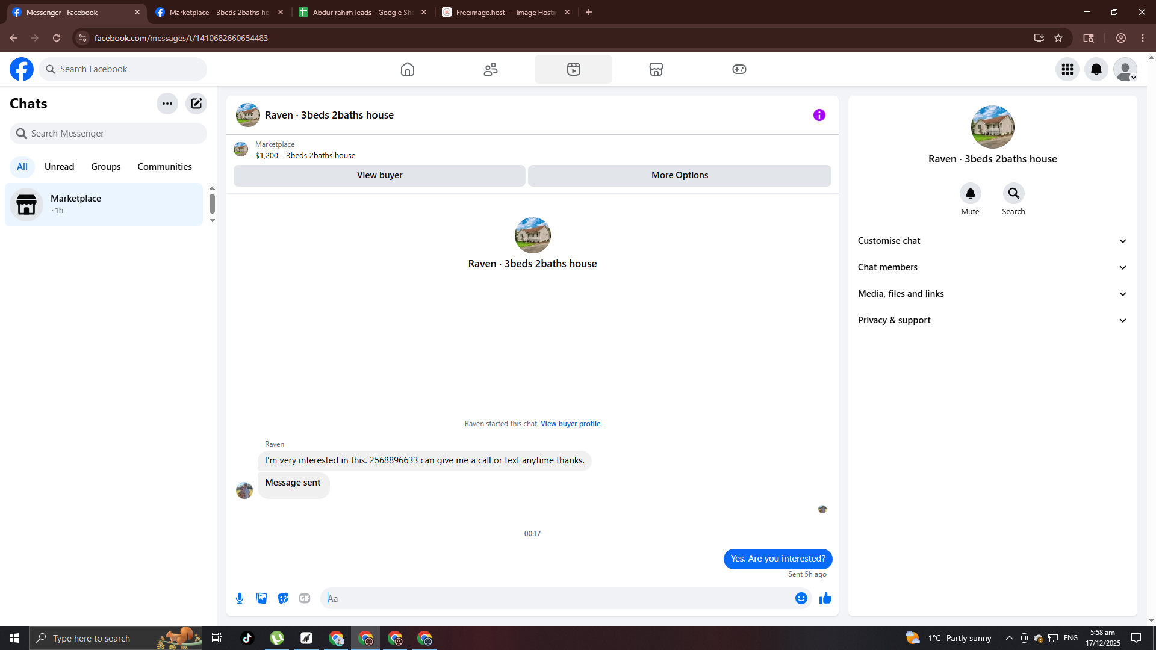Click the emoji smiley icon
The image size is (1156, 650).
[801, 598]
